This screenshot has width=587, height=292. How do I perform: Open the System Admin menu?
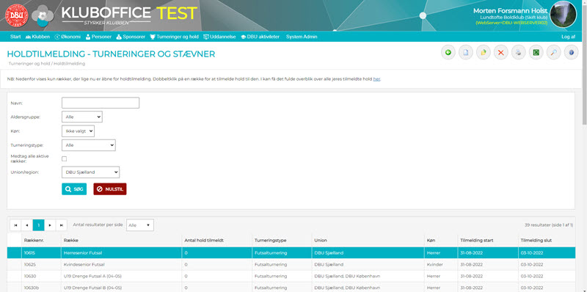302,37
